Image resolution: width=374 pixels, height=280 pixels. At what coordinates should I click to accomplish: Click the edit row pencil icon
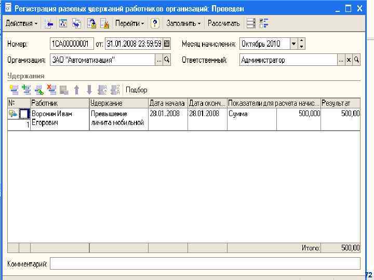tap(39, 90)
